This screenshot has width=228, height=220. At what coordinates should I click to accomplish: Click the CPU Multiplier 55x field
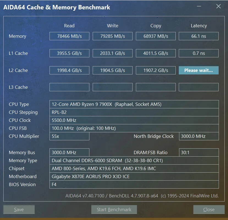[69, 136]
